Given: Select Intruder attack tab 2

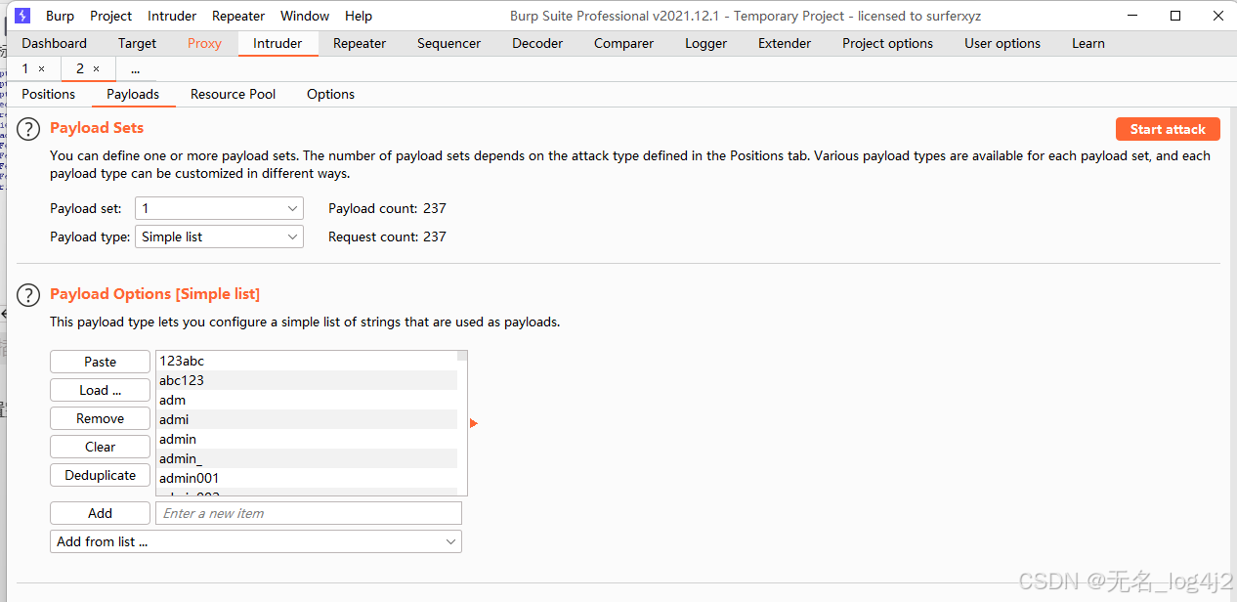Looking at the screenshot, I should 80,68.
